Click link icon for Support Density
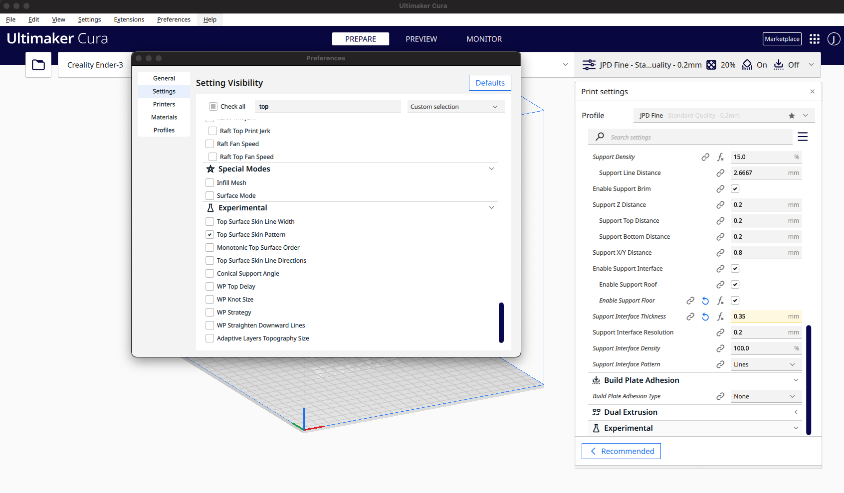844x493 pixels. [705, 157]
